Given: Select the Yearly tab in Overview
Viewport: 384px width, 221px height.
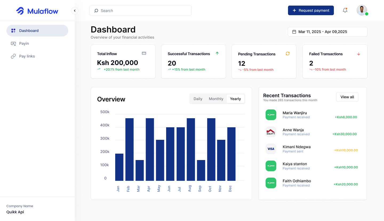Looking at the screenshot, I should pos(235,99).
